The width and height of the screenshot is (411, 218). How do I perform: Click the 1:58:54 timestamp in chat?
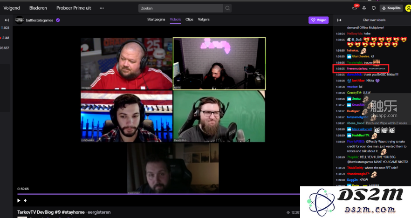[x=340, y=34]
